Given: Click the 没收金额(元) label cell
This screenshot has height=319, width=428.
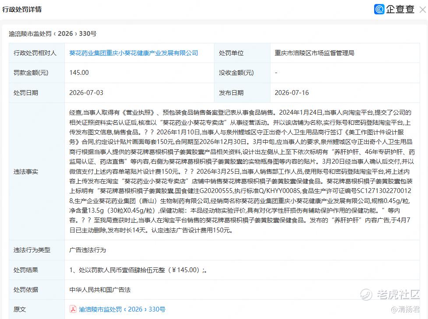Looking at the screenshot, I should (x=242, y=73).
